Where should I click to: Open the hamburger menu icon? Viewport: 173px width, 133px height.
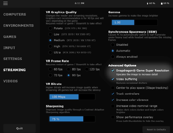coord(5,3)
